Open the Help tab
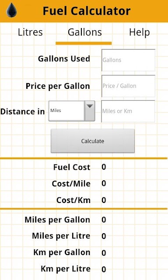Viewport: 168px width, 280px height. point(140,32)
